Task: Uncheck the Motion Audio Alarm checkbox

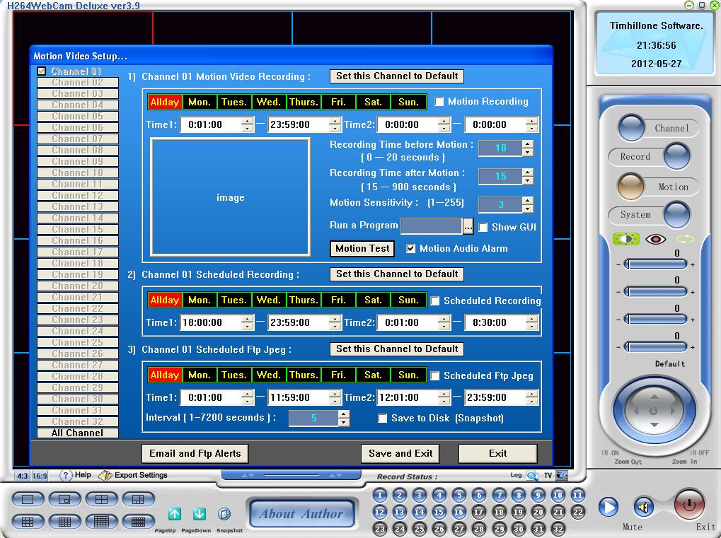Action: coord(411,248)
